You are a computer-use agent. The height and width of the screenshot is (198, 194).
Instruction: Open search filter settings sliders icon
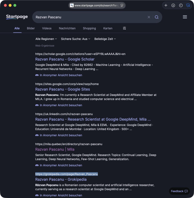(124, 28)
